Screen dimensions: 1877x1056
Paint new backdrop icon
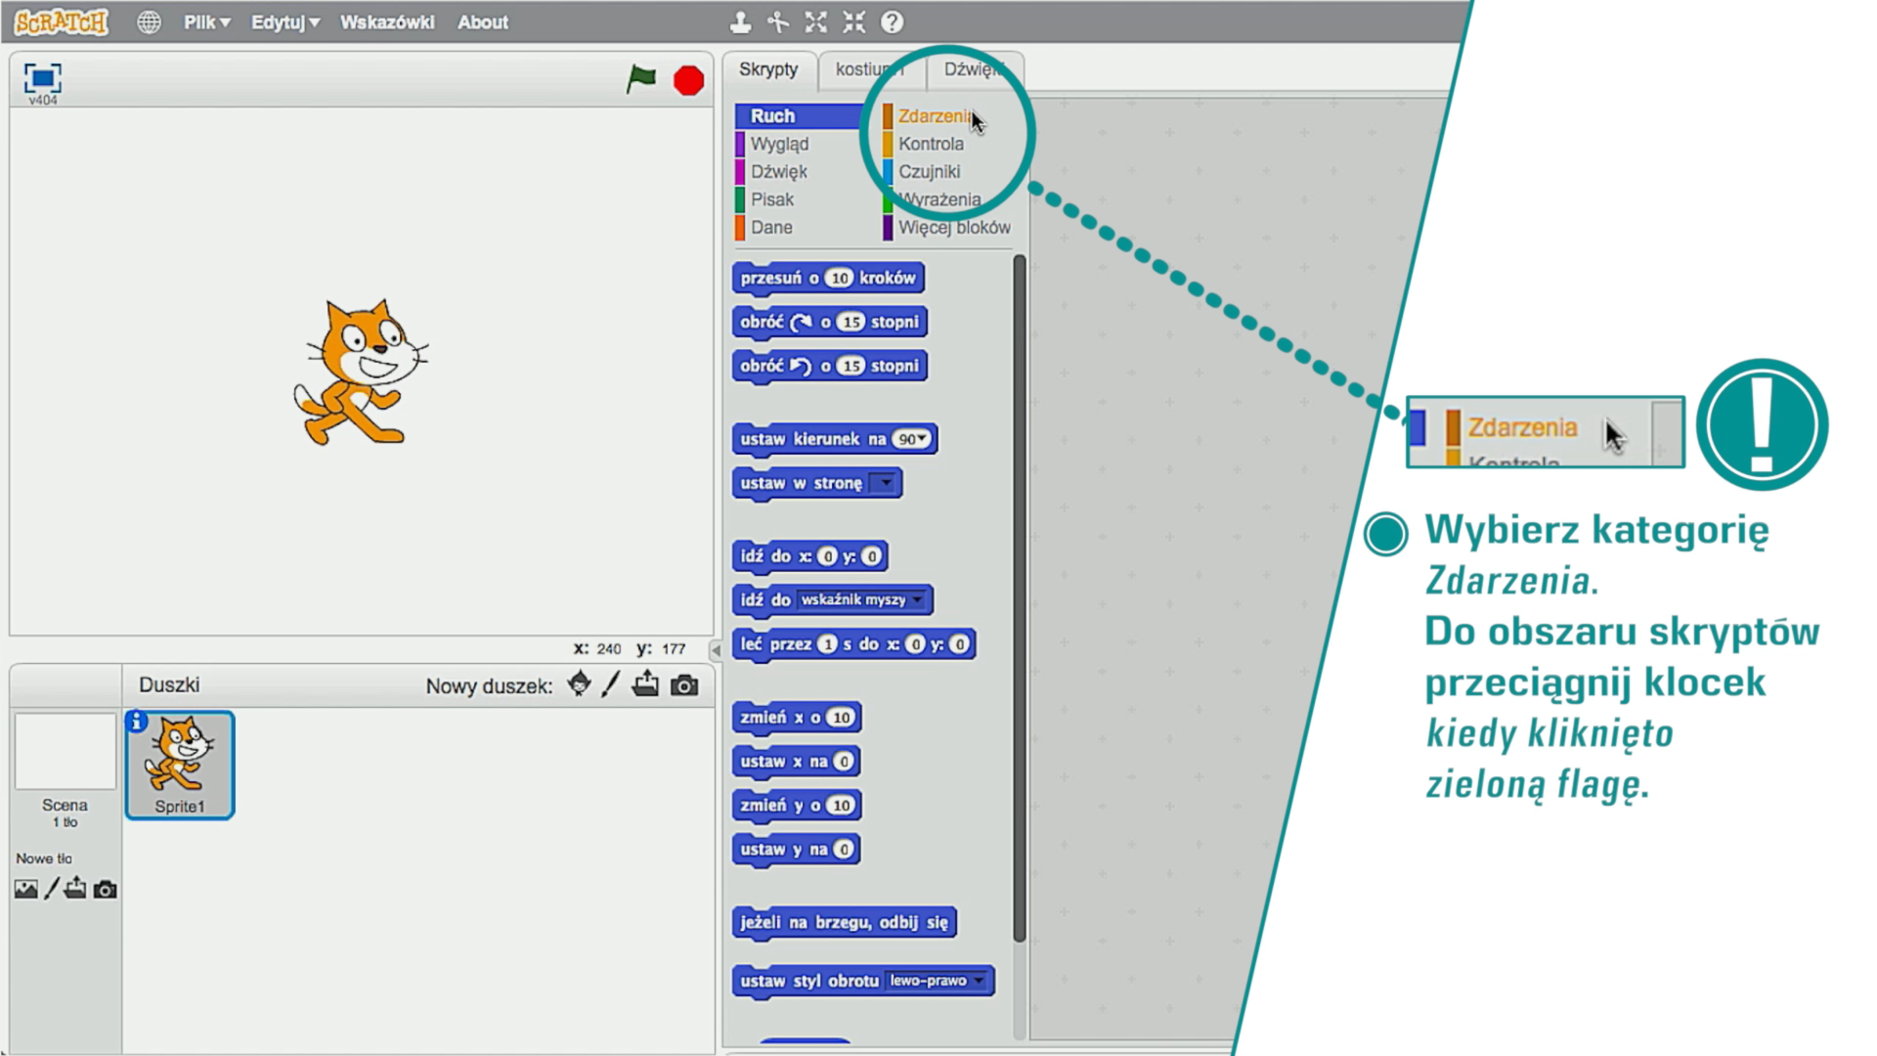coord(52,888)
